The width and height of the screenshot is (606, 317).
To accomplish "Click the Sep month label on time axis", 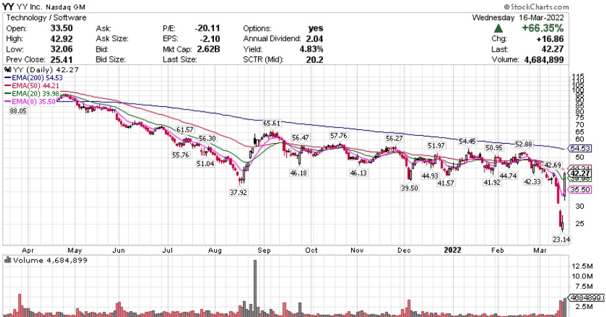I will point(264,250).
